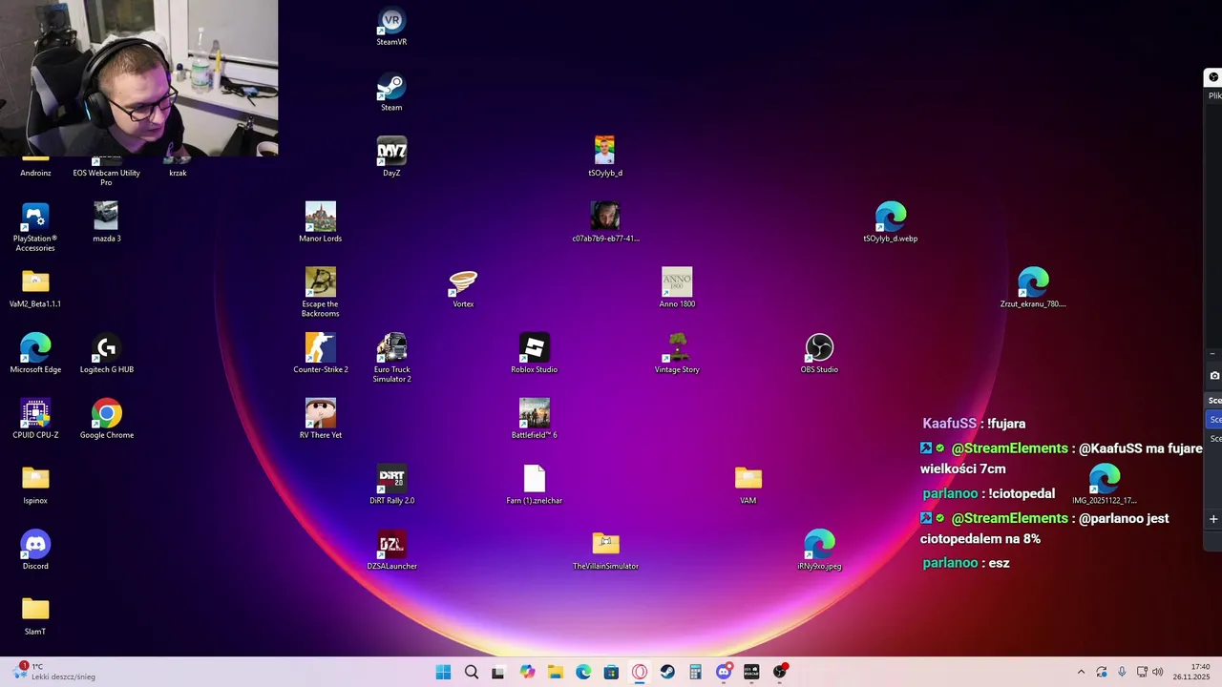Switch to Opera browser on taskbar
Screen dimensions: 1222x687
(640, 672)
